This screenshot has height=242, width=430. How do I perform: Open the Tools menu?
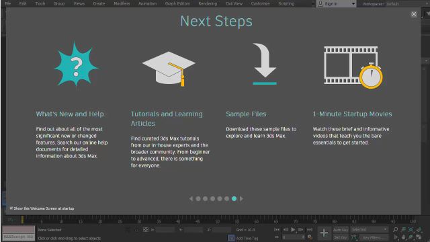[40, 3]
